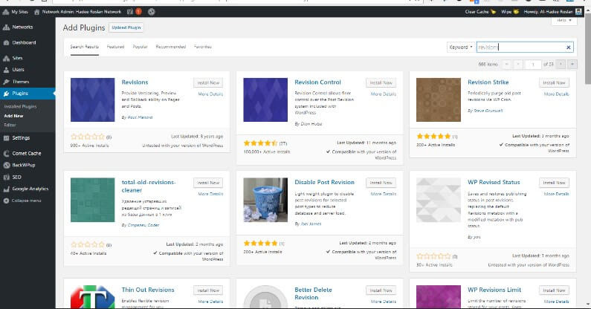Click the circular icon after the update badge

click(x=152, y=12)
